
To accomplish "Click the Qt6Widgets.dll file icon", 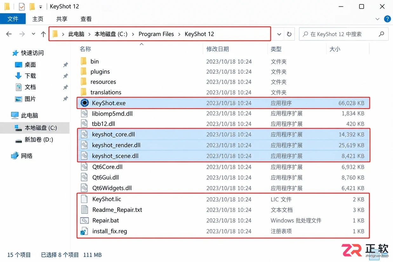I will 84,188.
